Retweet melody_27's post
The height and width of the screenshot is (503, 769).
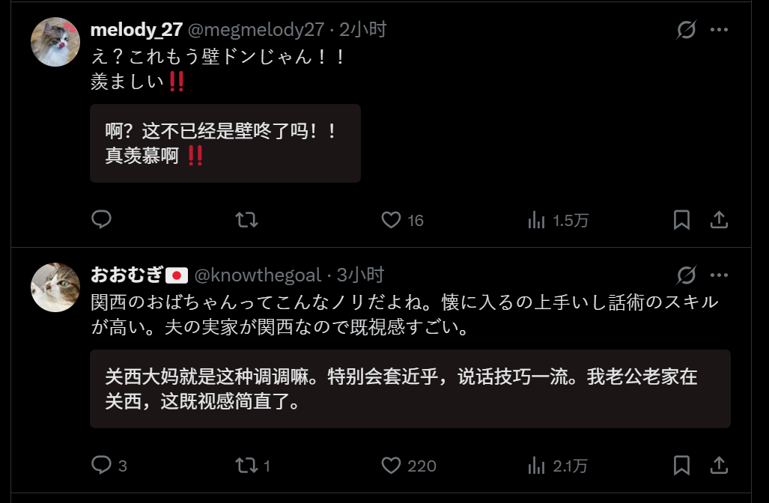(246, 219)
